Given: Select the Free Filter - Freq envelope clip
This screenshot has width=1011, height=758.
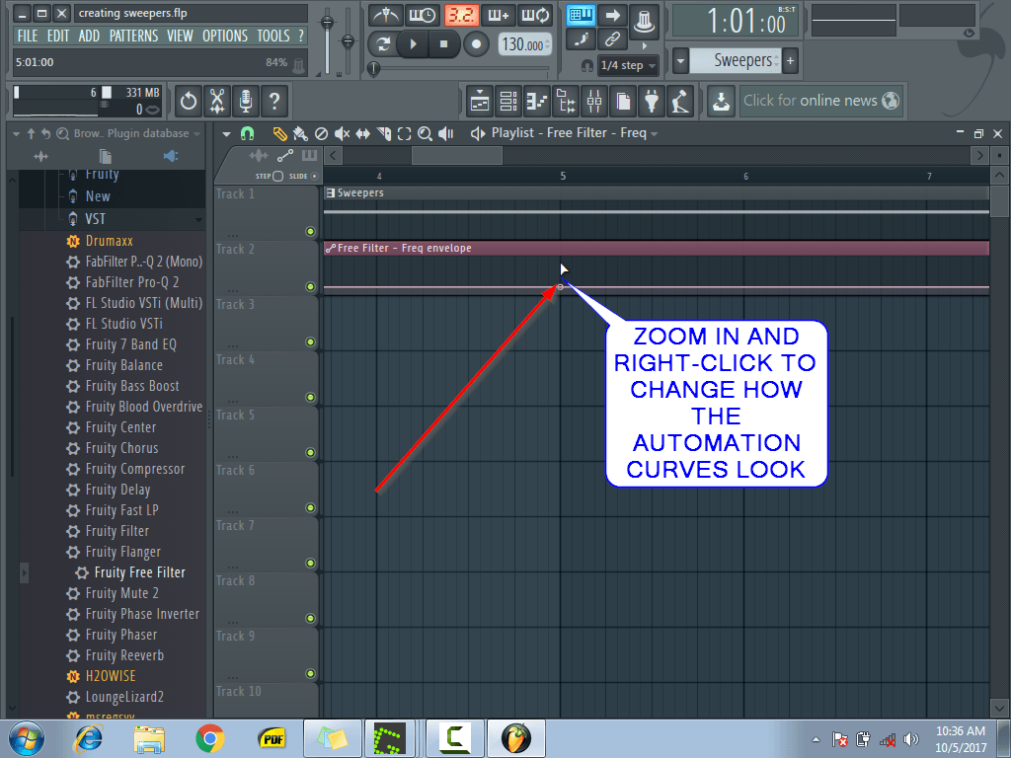Looking at the screenshot, I should pyautogui.click(x=657, y=248).
